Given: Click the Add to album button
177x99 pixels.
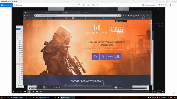Looking at the screenshot, I should pos(18,5).
